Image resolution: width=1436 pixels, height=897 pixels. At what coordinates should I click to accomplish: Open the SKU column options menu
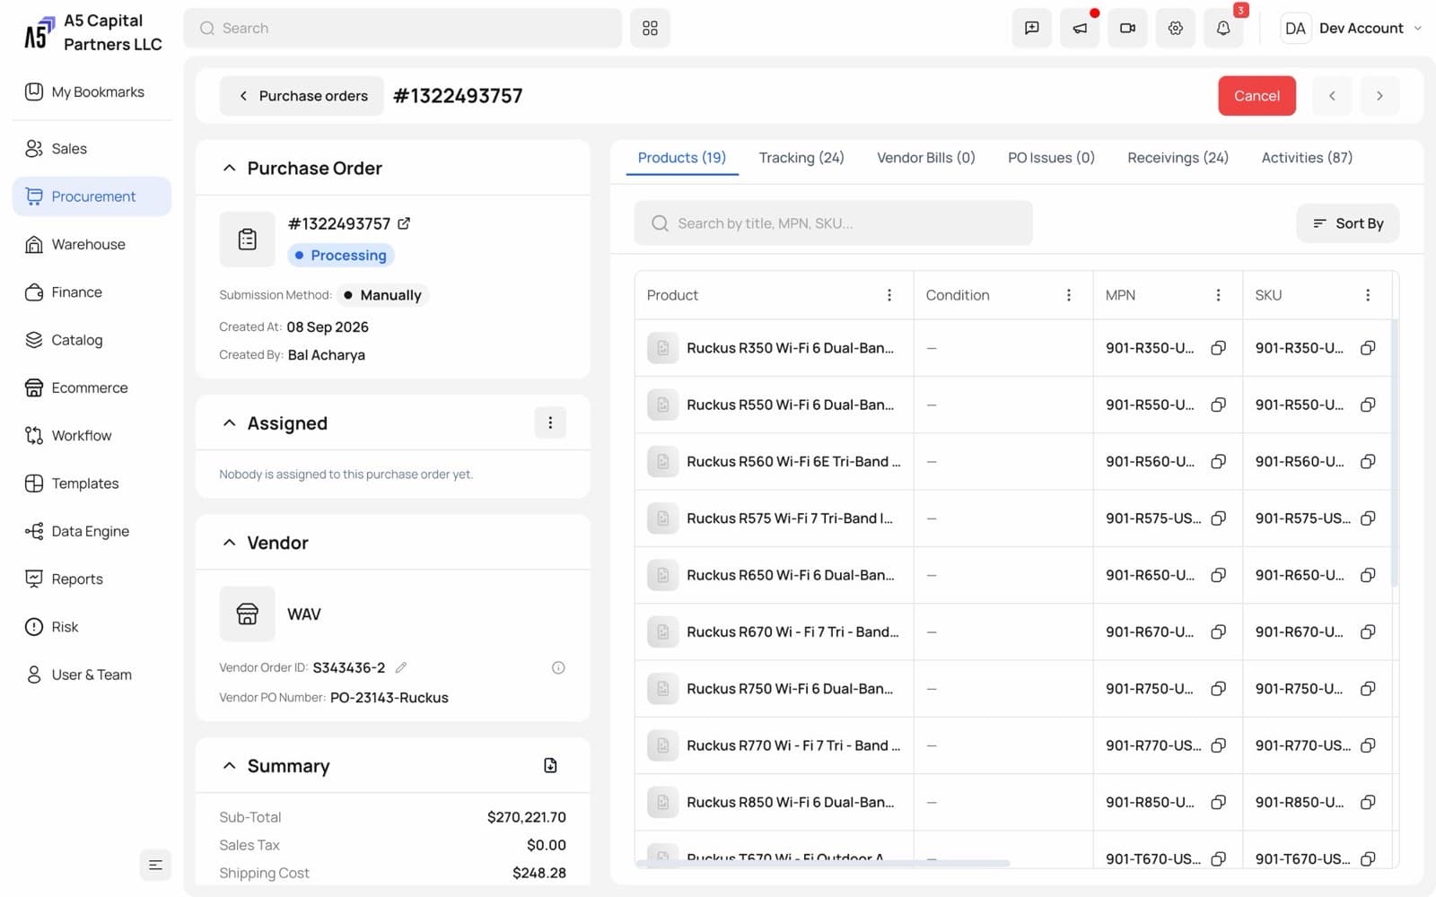tap(1368, 295)
